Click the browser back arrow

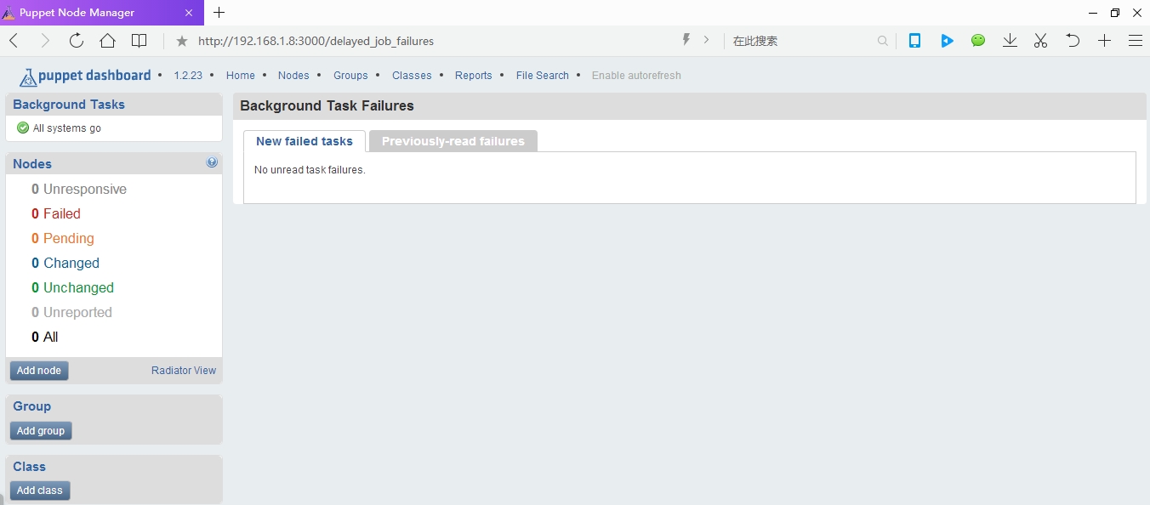pos(14,41)
